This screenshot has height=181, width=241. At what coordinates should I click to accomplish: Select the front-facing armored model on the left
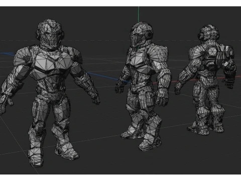[50, 93]
